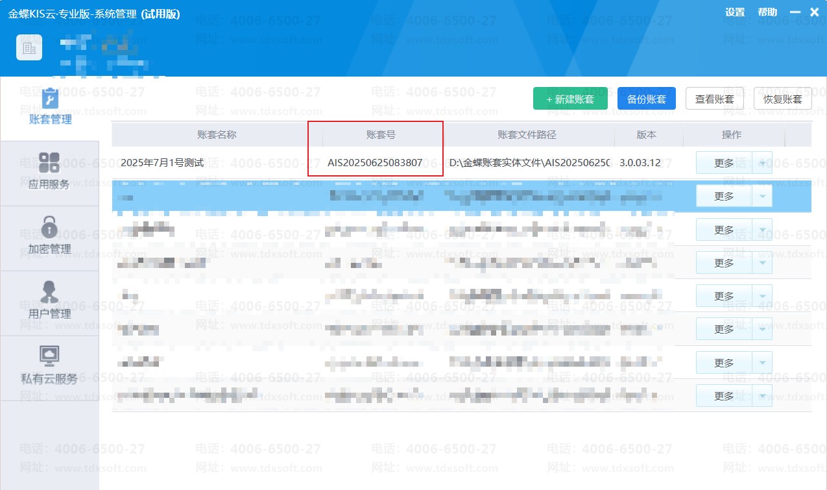Open the 设置 menu in title bar
Screen dimensions: 827x490
[x=735, y=12]
